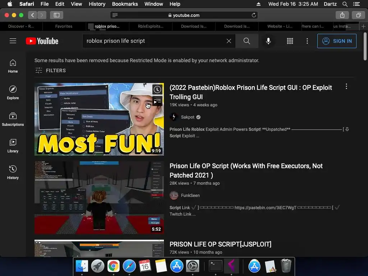Visit the Sakpot channel

[188, 117]
